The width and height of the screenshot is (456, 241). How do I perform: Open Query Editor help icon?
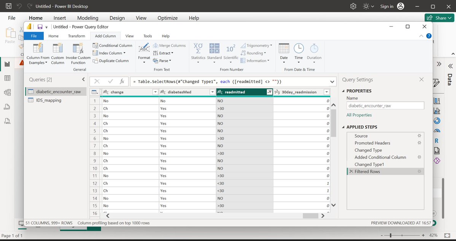pyautogui.click(x=429, y=36)
